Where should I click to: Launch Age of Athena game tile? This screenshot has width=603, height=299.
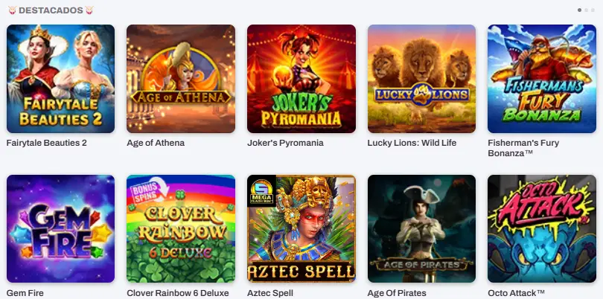point(181,79)
